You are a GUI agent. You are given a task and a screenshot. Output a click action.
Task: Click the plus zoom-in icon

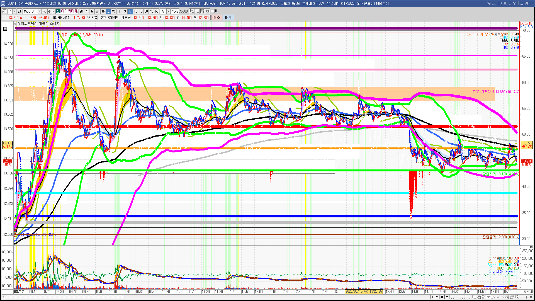(x=526, y=297)
